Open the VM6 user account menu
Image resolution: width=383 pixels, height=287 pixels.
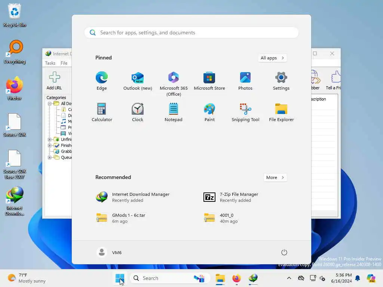pyautogui.click(x=109, y=252)
